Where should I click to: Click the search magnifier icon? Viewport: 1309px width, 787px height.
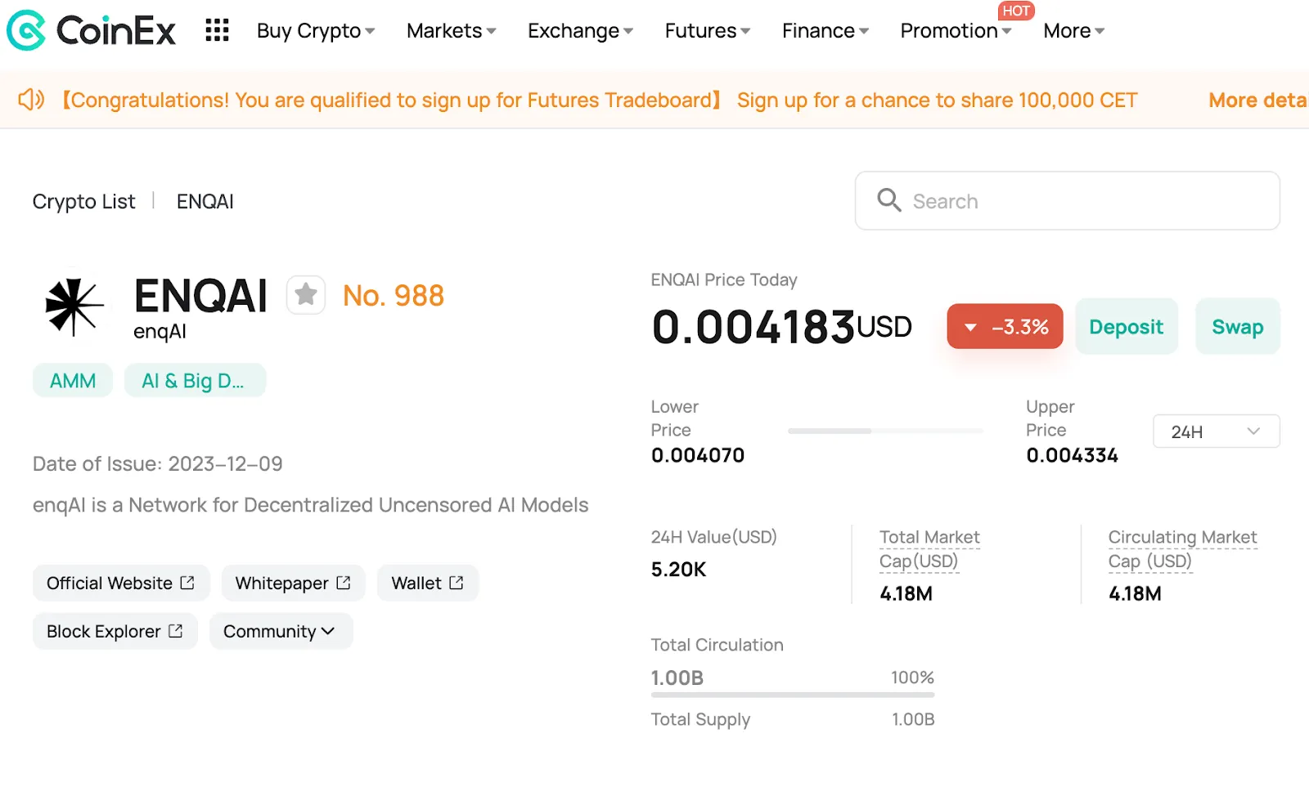click(888, 200)
